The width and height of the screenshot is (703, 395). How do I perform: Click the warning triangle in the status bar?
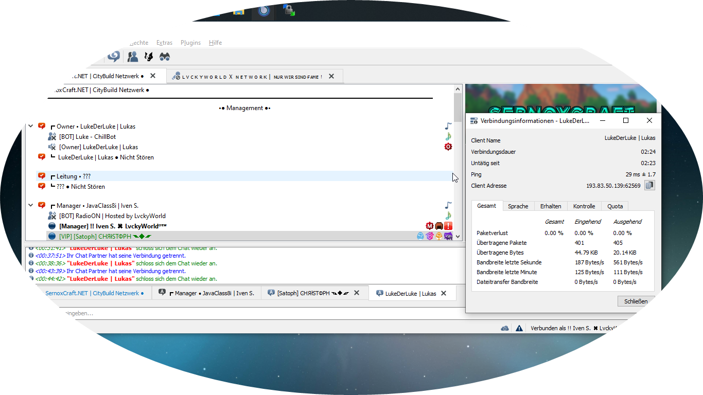(x=519, y=328)
